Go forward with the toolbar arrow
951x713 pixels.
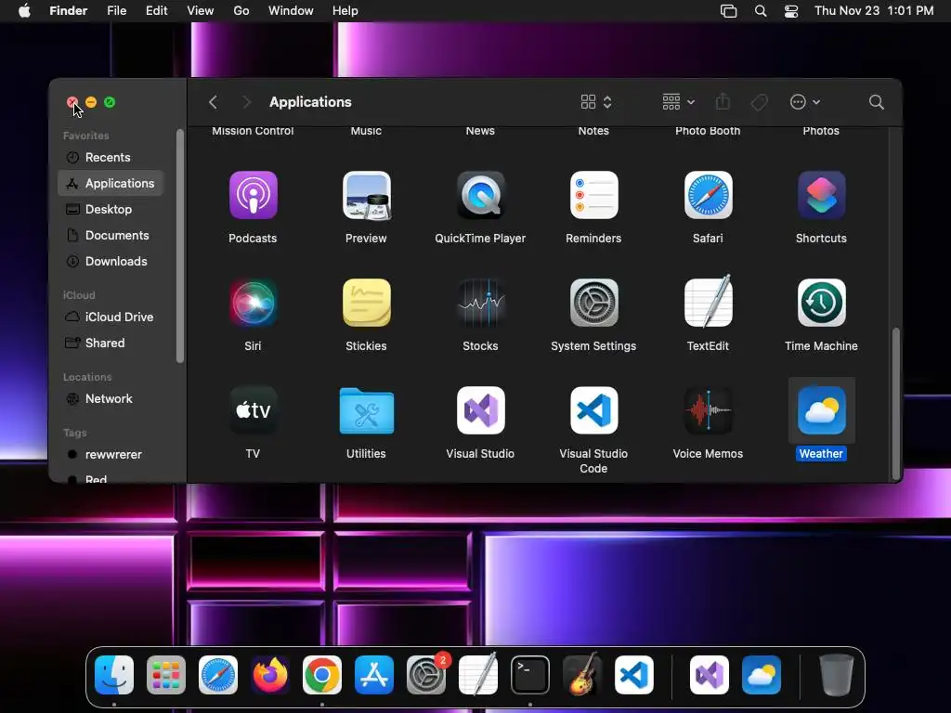(246, 102)
